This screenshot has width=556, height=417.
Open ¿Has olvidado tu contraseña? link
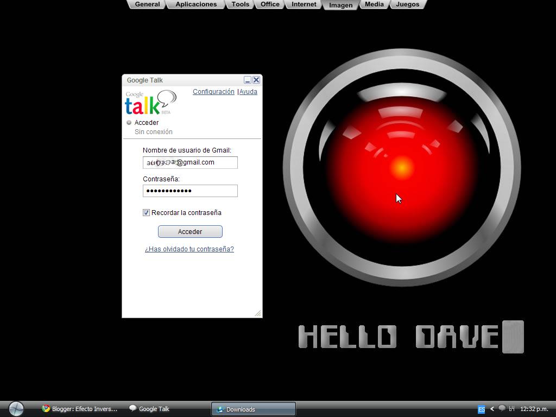[189, 249]
